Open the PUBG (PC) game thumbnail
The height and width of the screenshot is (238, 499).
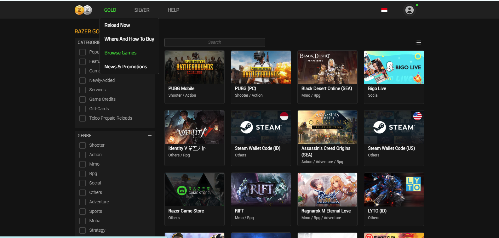click(261, 67)
